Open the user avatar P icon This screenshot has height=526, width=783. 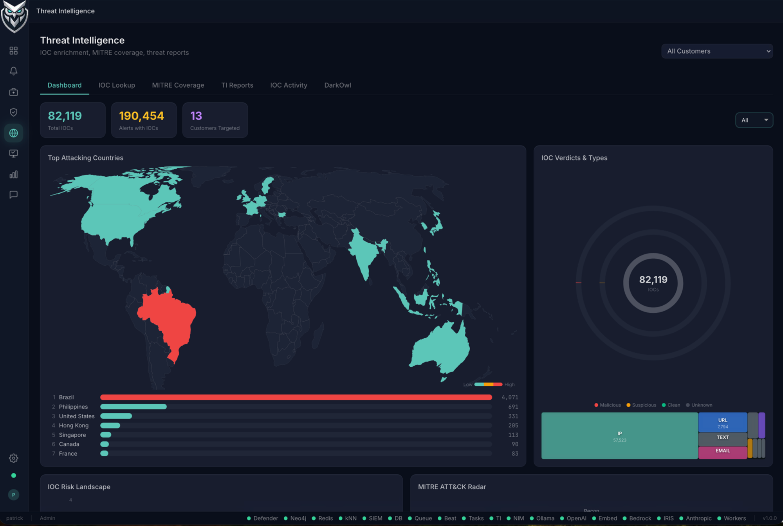[14, 495]
